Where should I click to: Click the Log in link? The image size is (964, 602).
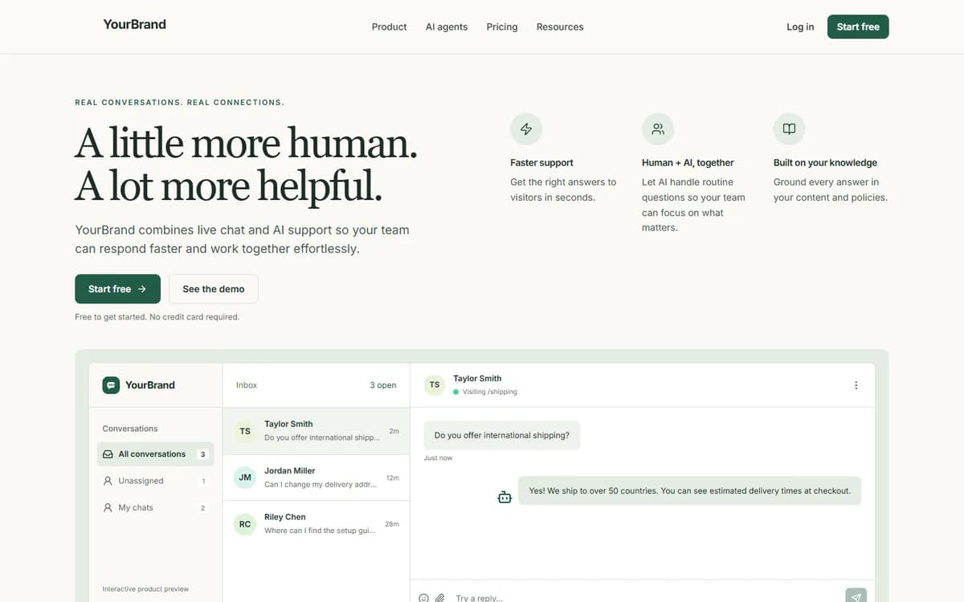pyautogui.click(x=800, y=26)
